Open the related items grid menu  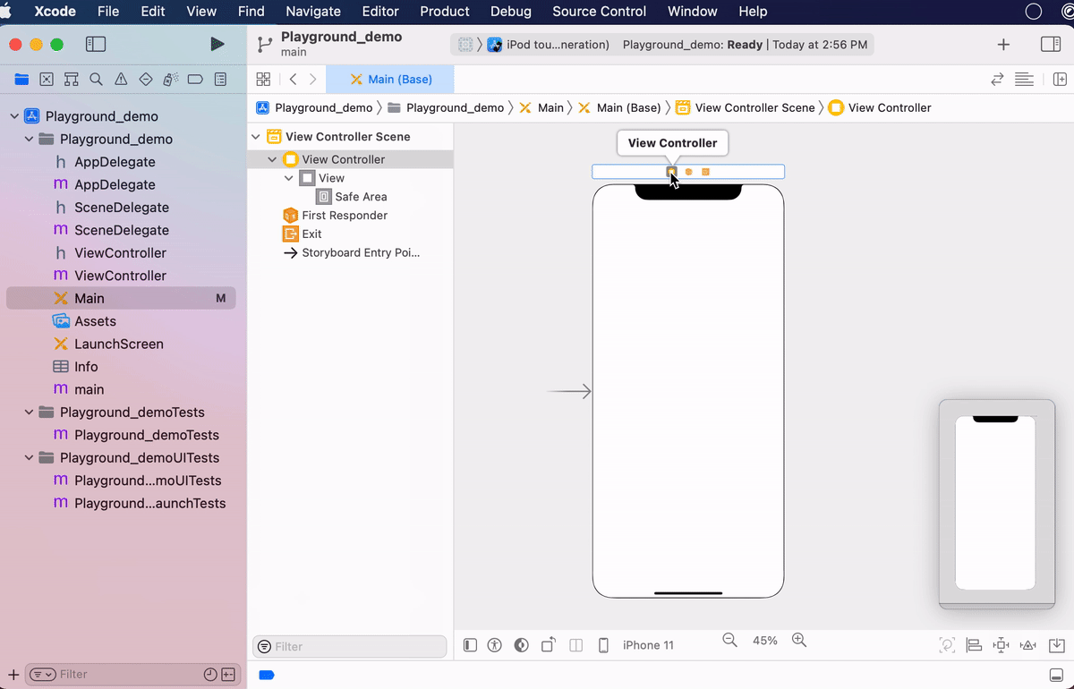coord(263,79)
